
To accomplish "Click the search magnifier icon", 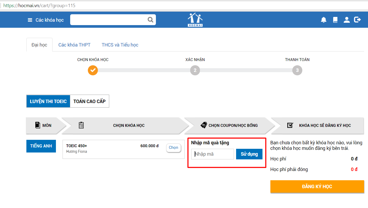I will click(x=150, y=20).
